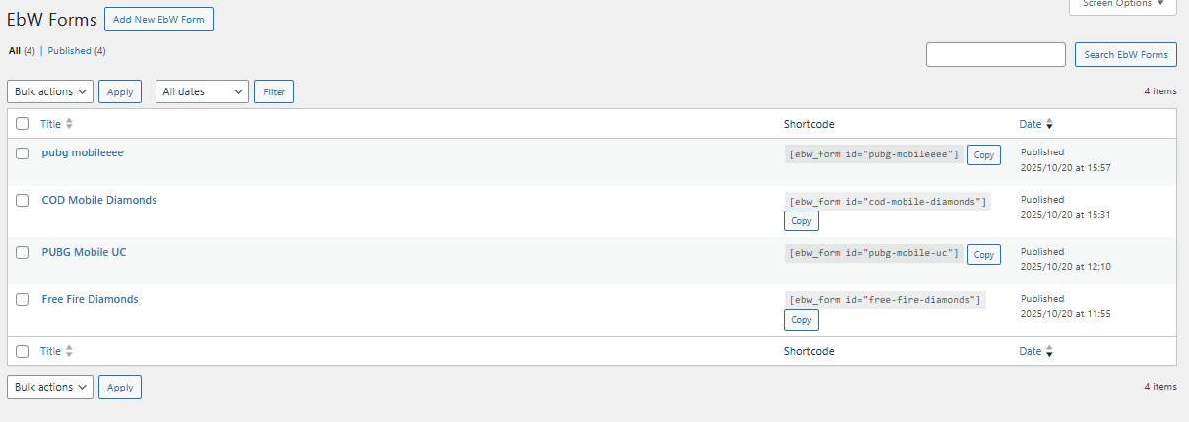Image resolution: width=1189 pixels, height=422 pixels.
Task: Click Add New EbW Form button
Action: pos(158,19)
